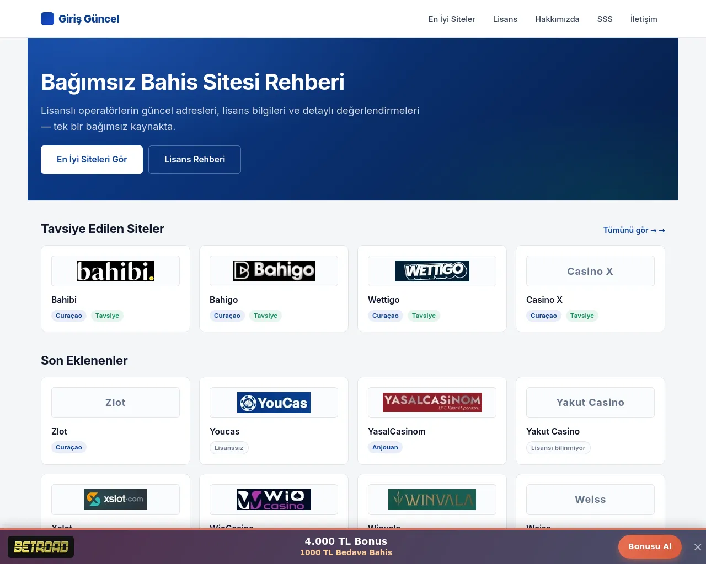
Task: Click the Tavsiye badge on Wettigo card
Action: click(x=424, y=316)
